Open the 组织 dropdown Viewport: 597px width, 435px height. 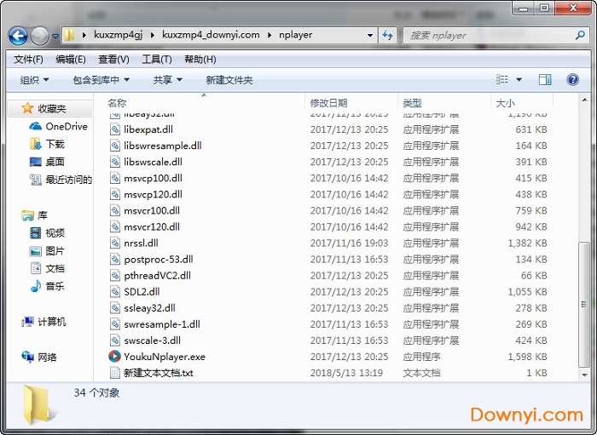tap(34, 80)
